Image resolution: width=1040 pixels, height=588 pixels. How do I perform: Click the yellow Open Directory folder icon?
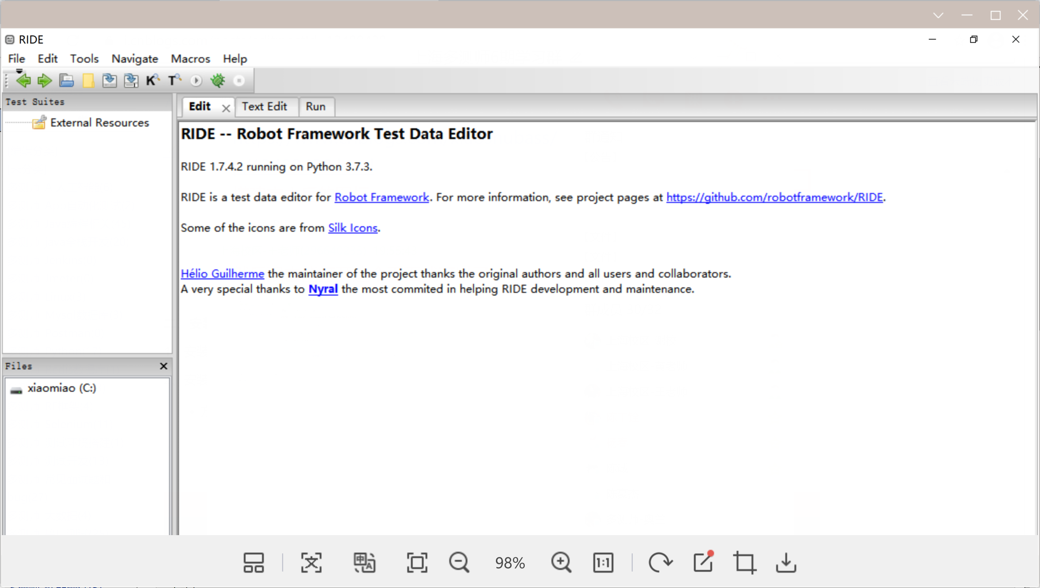88,81
